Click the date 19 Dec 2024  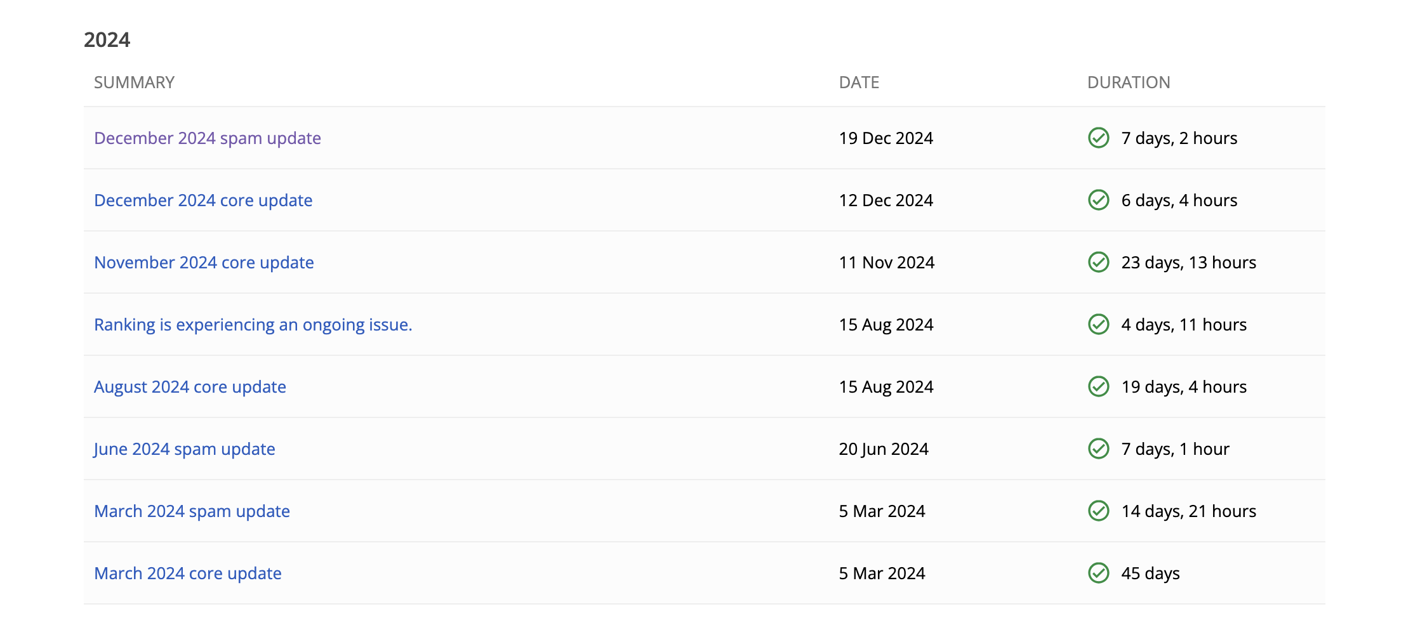pyautogui.click(x=886, y=138)
